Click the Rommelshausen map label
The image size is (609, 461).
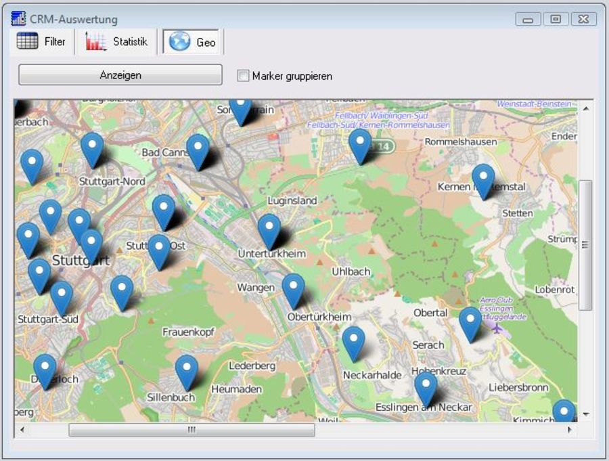click(x=461, y=142)
